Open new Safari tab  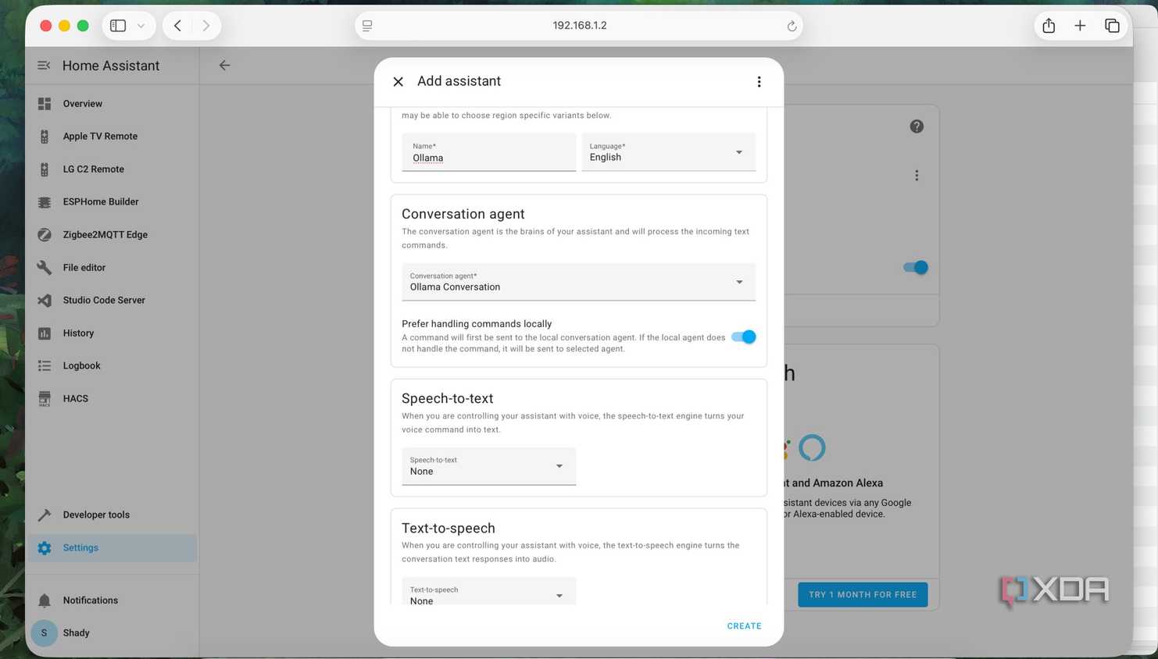click(x=1080, y=26)
